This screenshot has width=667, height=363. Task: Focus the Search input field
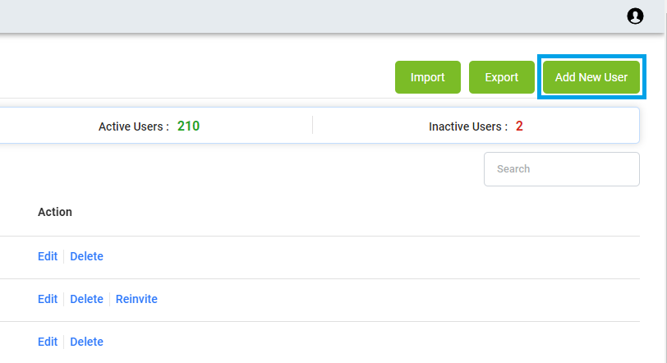[561, 169]
